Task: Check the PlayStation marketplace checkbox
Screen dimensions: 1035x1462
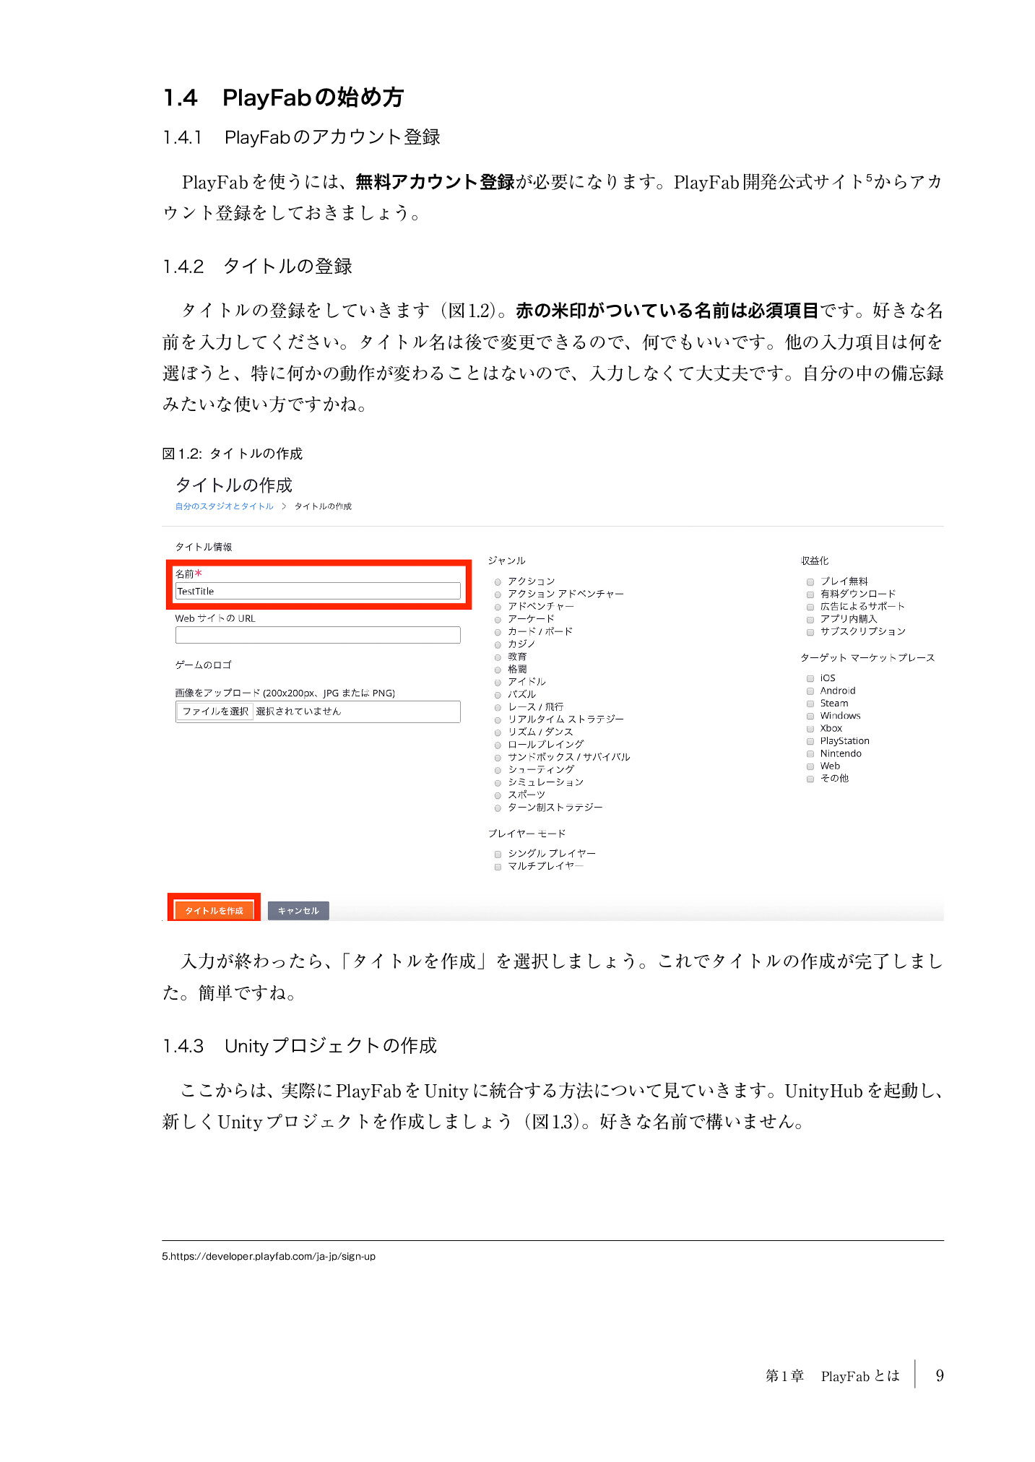Action: [810, 741]
